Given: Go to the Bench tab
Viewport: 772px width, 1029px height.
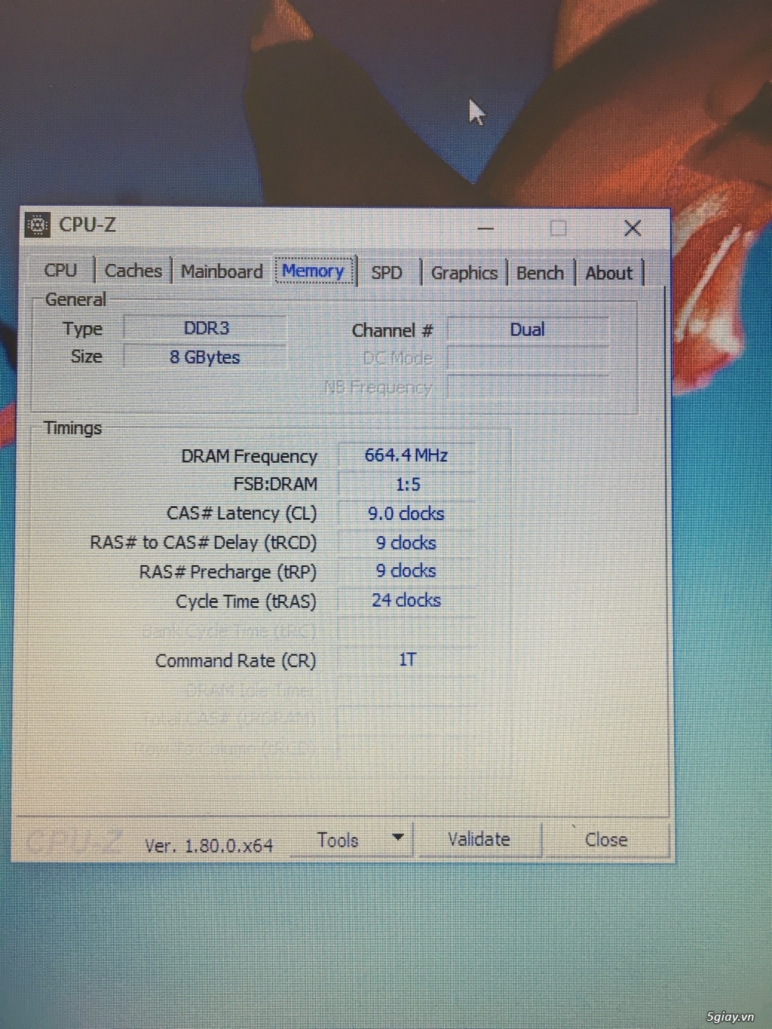Looking at the screenshot, I should coord(540,273).
